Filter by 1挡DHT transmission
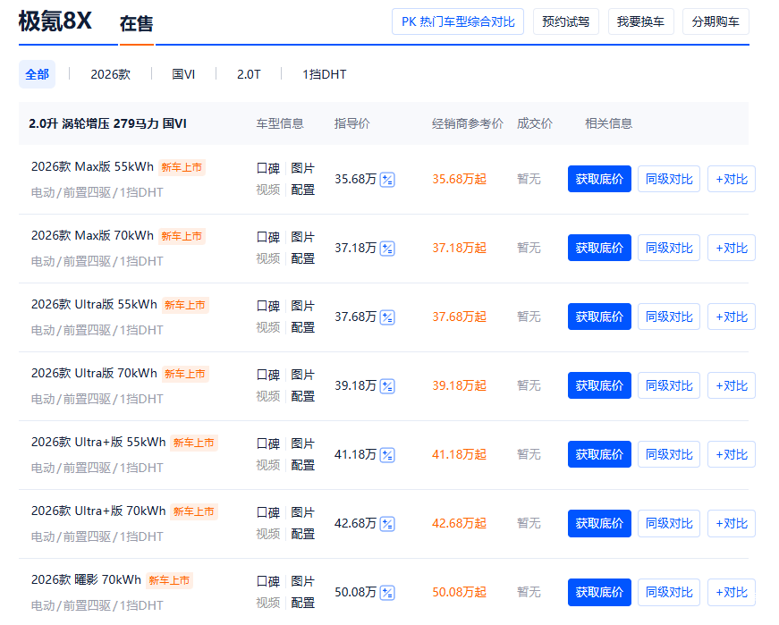 point(324,74)
